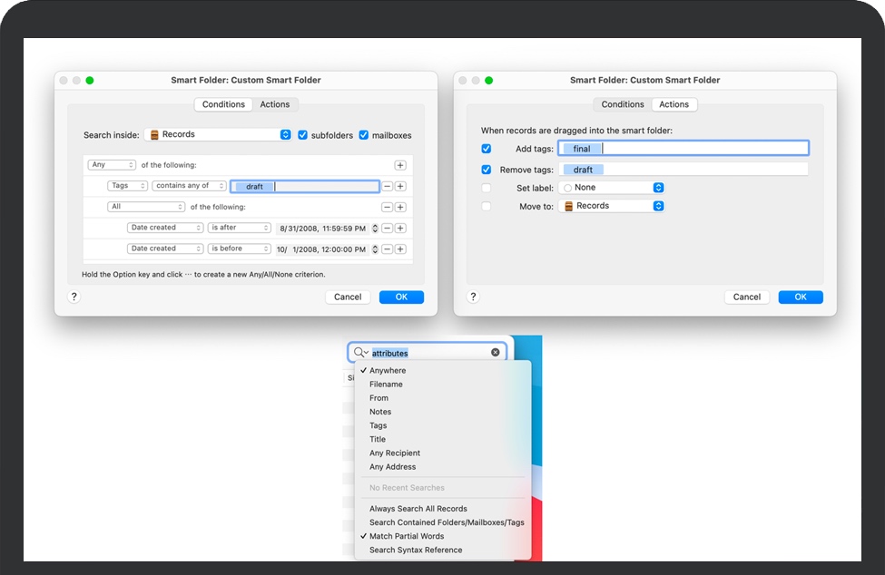Clear the search field containing 'attributes'
Viewport: 885px width, 575px height.
pyautogui.click(x=496, y=353)
